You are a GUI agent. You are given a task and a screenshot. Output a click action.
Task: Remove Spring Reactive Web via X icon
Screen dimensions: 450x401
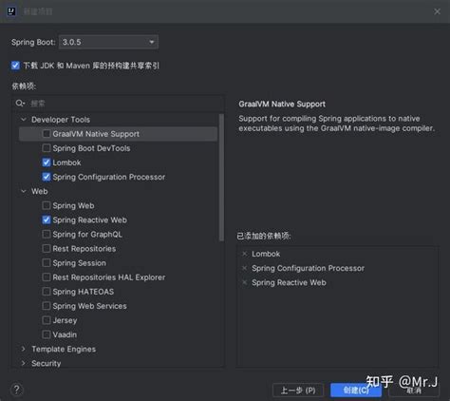(244, 282)
